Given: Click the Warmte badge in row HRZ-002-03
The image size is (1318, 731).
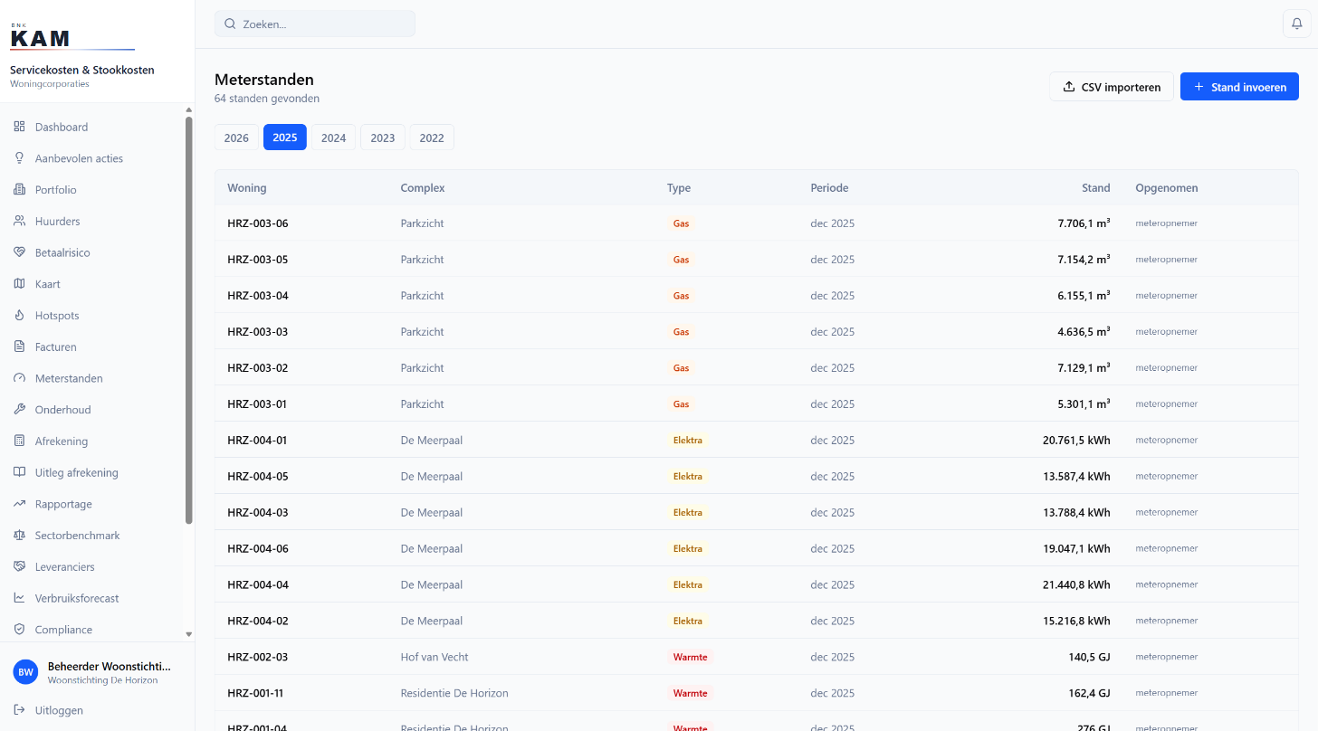Looking at the screenshot, I should coord(690,657).
